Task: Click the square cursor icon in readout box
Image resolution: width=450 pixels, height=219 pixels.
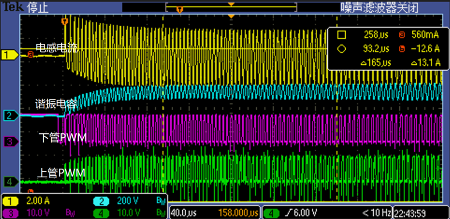Action: pos(341,35)
